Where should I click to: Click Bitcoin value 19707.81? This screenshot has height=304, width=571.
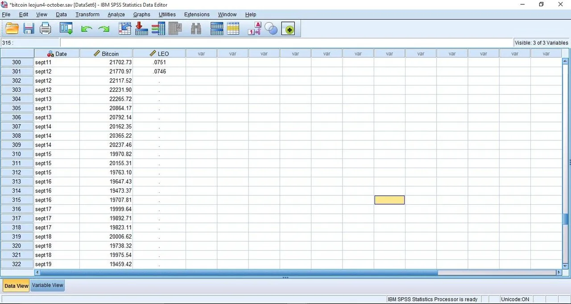[106, 200]
